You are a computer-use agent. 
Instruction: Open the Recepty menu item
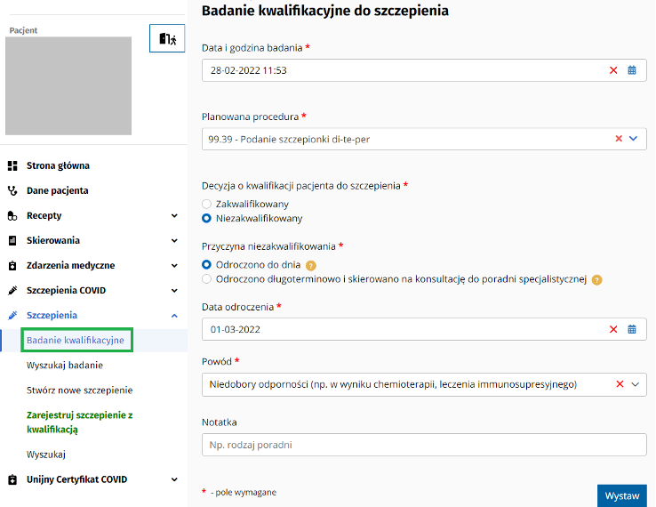[x=44, y=216]
